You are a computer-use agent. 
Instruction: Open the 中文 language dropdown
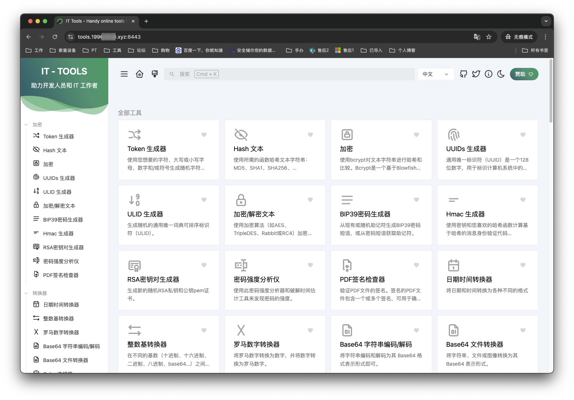tap(435, 74)
